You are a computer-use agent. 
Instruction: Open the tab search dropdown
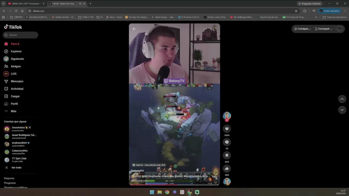coord(3,4)
